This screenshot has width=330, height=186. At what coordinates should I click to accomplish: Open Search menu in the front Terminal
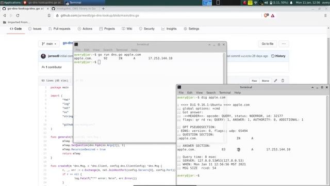tap(211, 92)
